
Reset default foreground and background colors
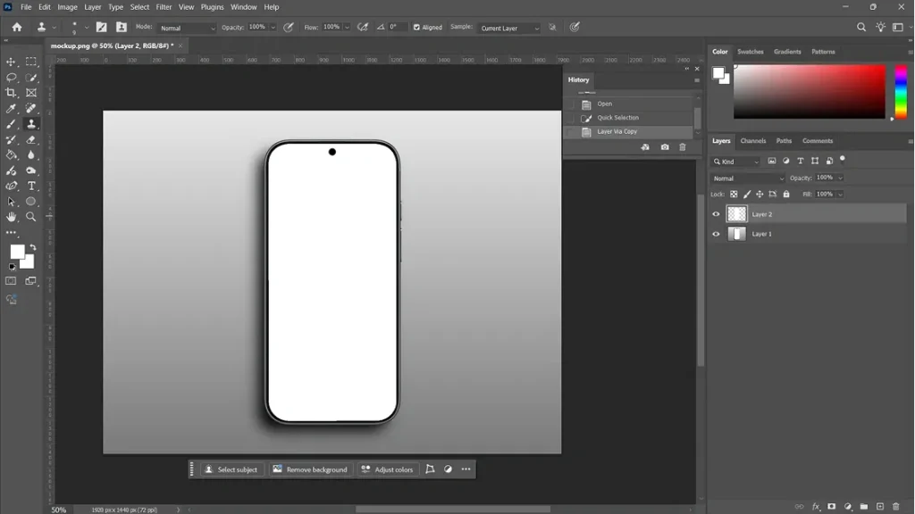point(13,267)
